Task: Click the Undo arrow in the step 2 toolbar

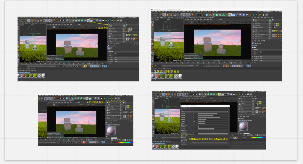Action: (153, 15)
